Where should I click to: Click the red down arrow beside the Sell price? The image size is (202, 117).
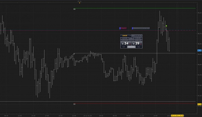130,44
